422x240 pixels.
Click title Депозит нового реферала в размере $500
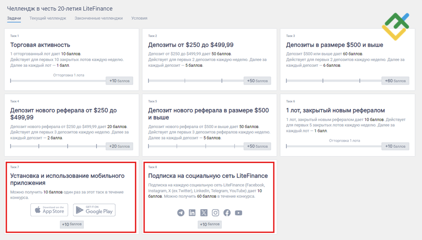tap(209, 114)
